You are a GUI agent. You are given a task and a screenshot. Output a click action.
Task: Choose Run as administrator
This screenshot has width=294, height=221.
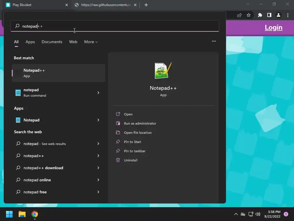coord(140,123)
